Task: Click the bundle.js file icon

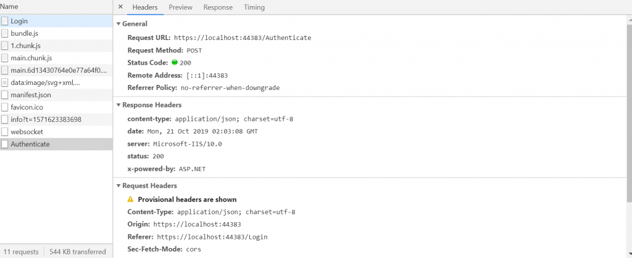Action: [5, 33]
